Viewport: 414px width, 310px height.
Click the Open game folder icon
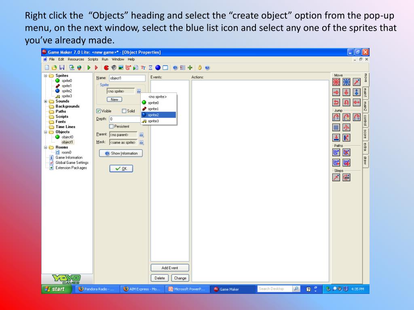click(54, 68)
